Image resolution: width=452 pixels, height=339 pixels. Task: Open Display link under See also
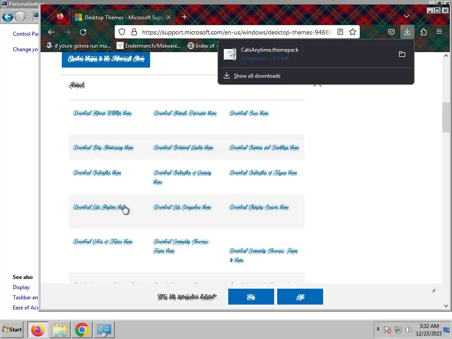21,287
